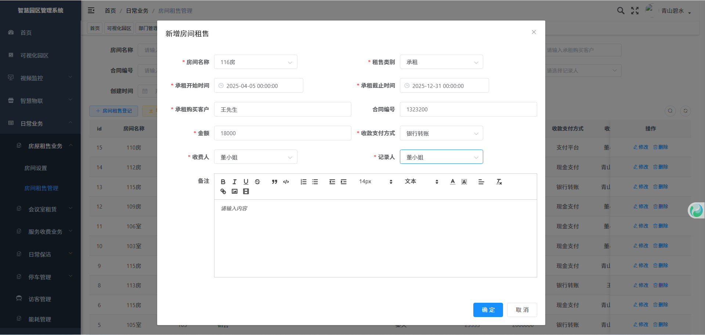705x335 pixels.
Task: Click the 确定 confirm button
Action: 488,310
